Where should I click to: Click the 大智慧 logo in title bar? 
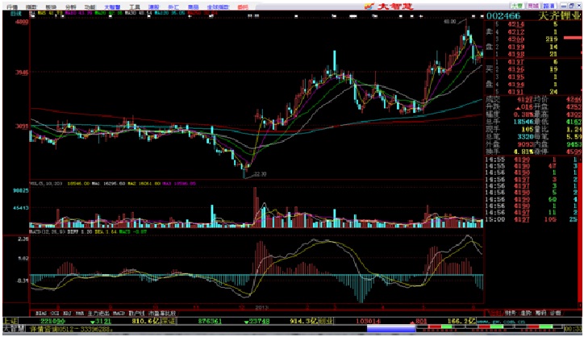click(390, 6)
